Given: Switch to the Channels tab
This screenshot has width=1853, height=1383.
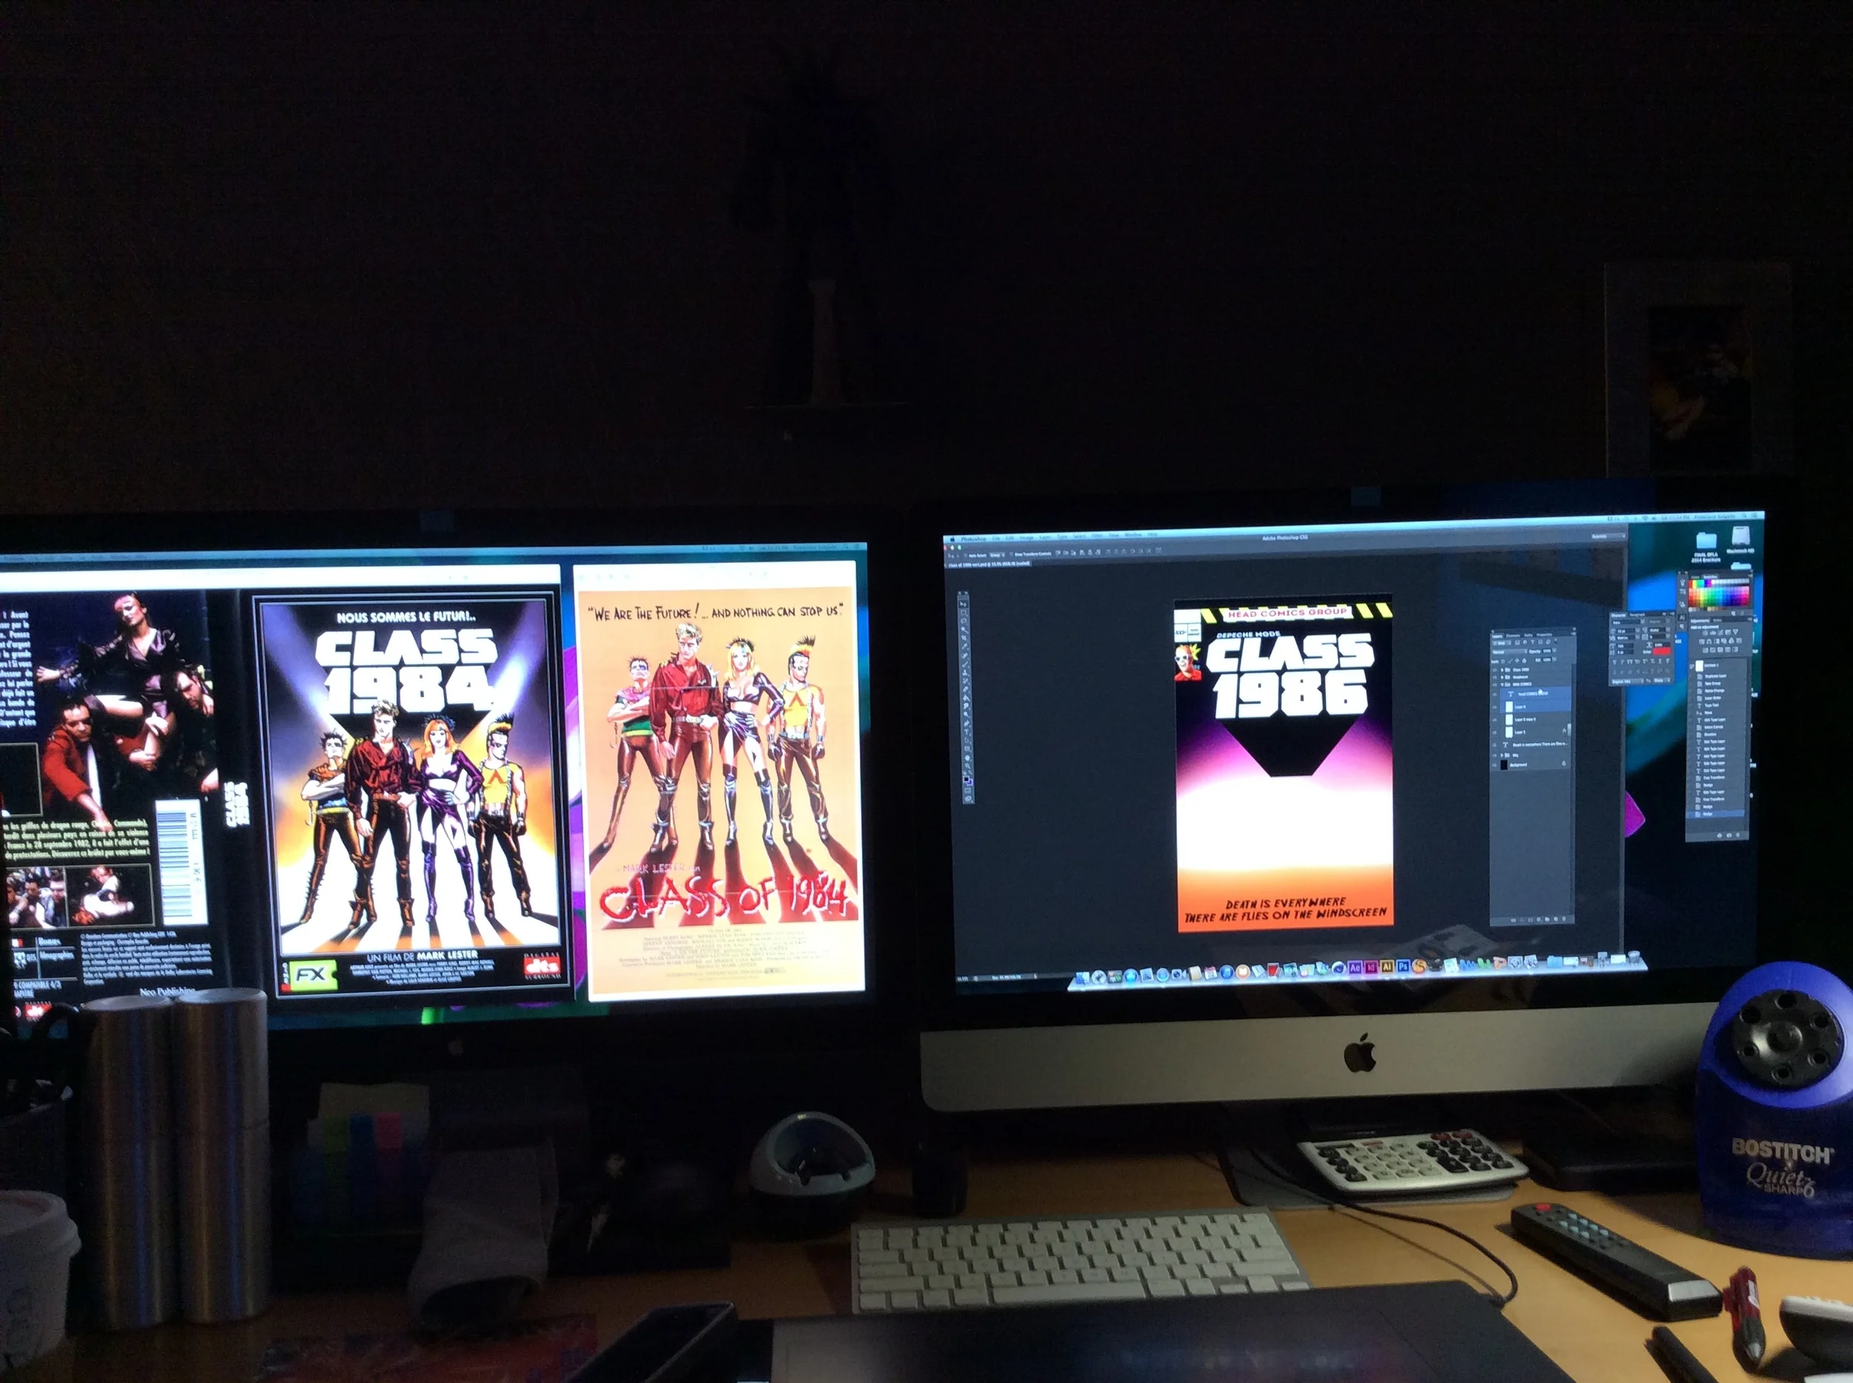Looking at the screenshot, I should pyautogui.click(x=1513, y=636).
